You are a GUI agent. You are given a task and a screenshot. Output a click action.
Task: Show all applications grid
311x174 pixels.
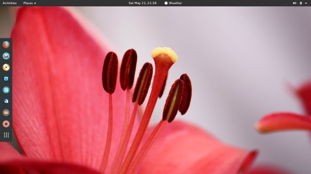[6, 135]
